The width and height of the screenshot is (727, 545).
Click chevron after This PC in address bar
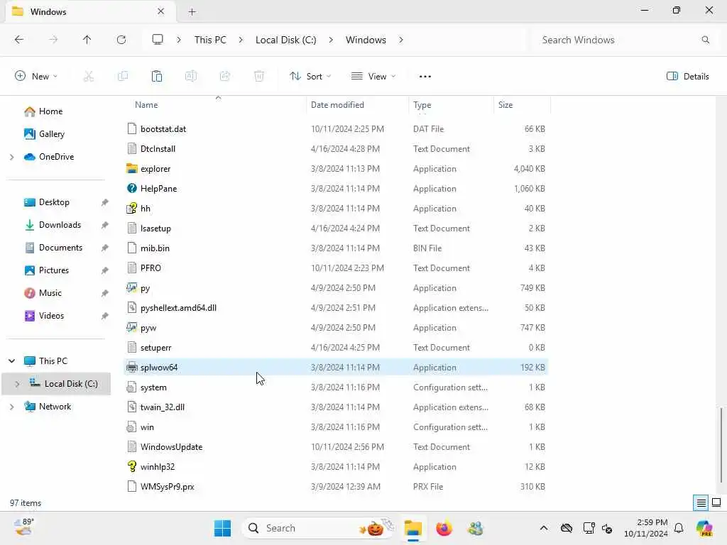(241, 40)
